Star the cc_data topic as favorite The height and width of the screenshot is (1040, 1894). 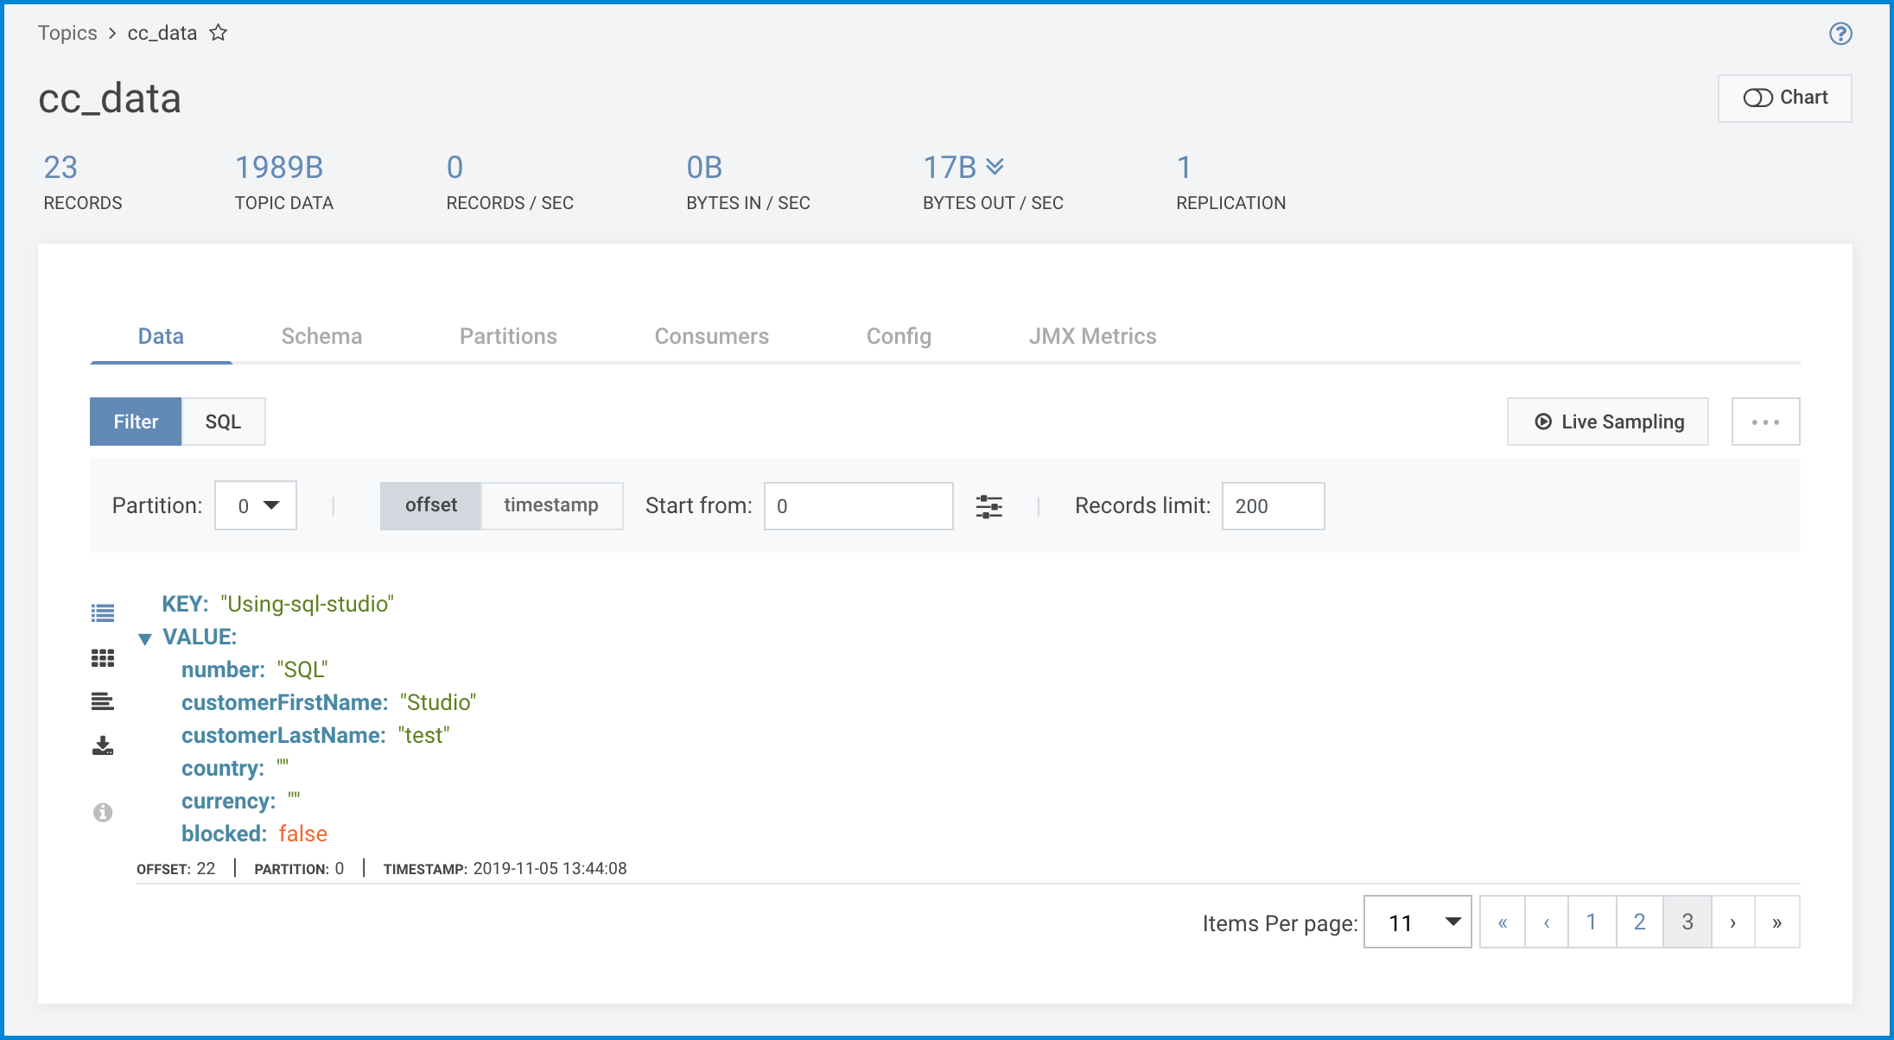[219, 33]
